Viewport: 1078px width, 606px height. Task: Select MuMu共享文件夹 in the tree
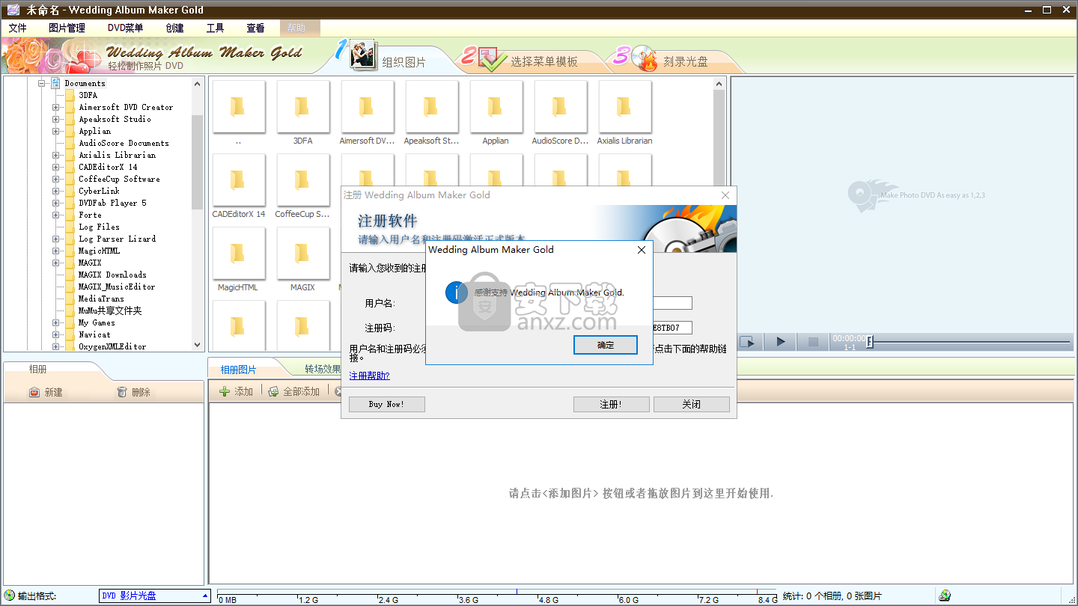[x=110, y=310]
